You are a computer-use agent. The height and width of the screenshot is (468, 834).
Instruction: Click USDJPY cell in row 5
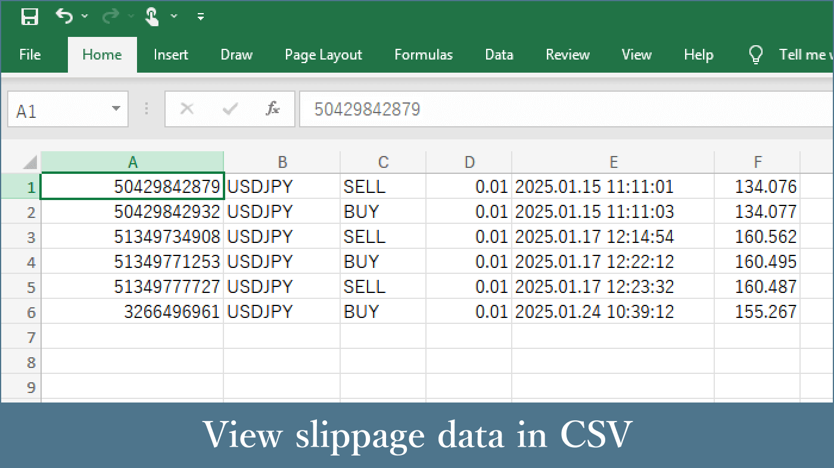[282, 286]
